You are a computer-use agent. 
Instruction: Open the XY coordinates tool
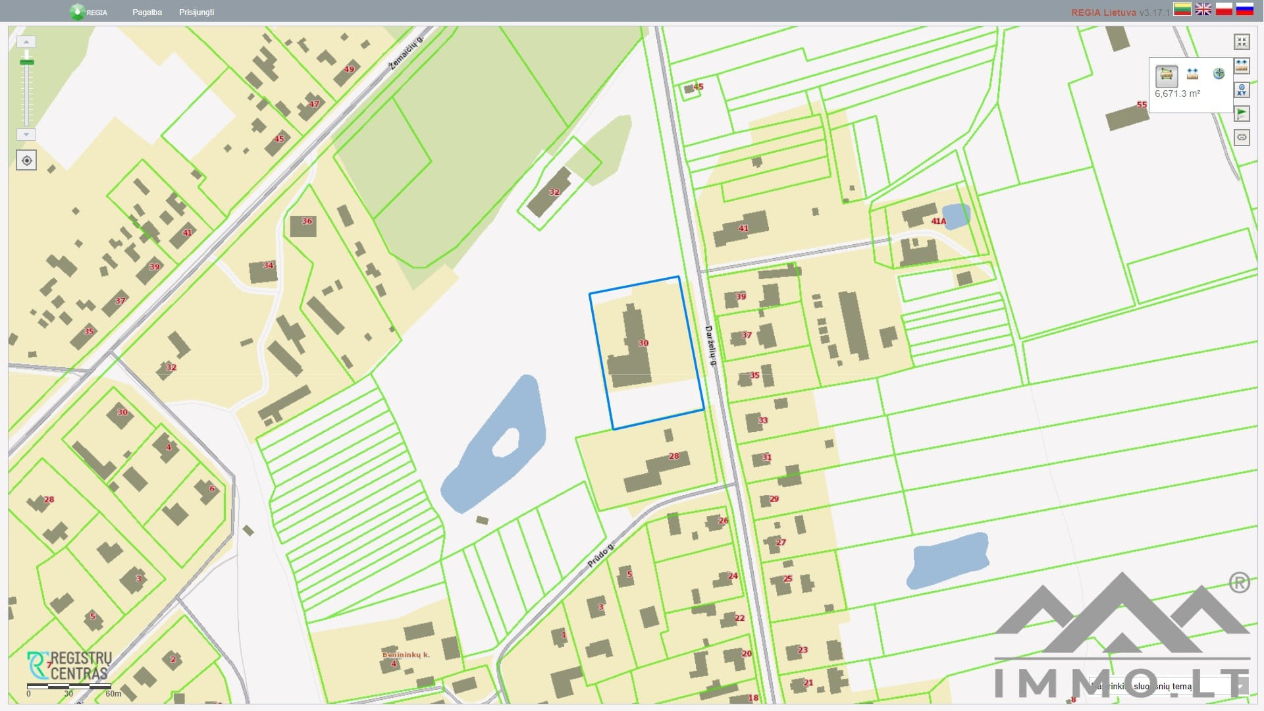pos(1242,90)
